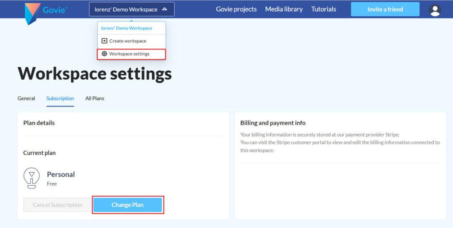Image resolution: width=453 pixels, height=228 pixels.
Task: Open the user profile avatar menu
Action: tap(435, 10)
